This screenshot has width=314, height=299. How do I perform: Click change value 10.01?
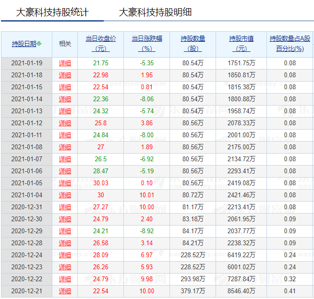(147, 195)
